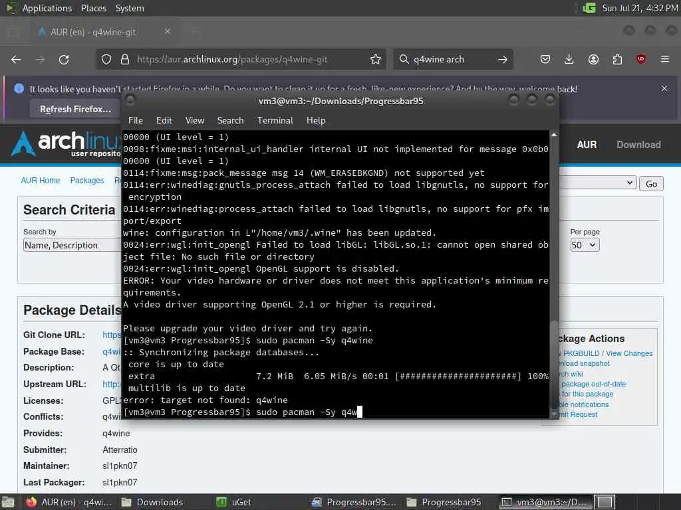Open the Name, Description search-by dropdown
Viewport: 681px width, 510px height.
click(x=72, y=245)
